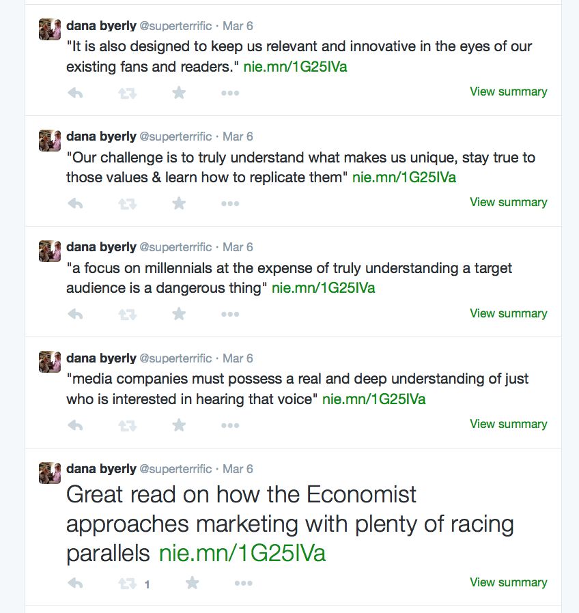Retweet the 'Great read on Economist' tweet

tap(127, 584)
